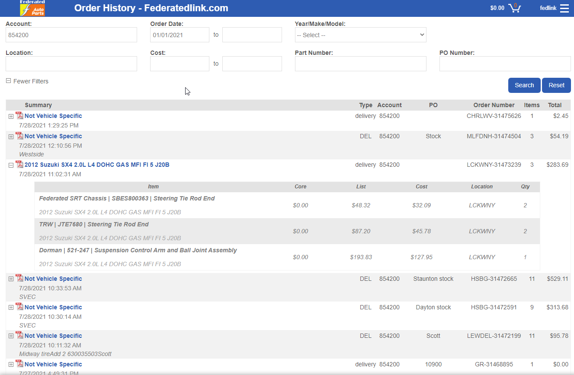This screenshot has width=574, height=375.
Task: Open PDF for order CHRLWV-31475626
Action: (x=19, y=115)
